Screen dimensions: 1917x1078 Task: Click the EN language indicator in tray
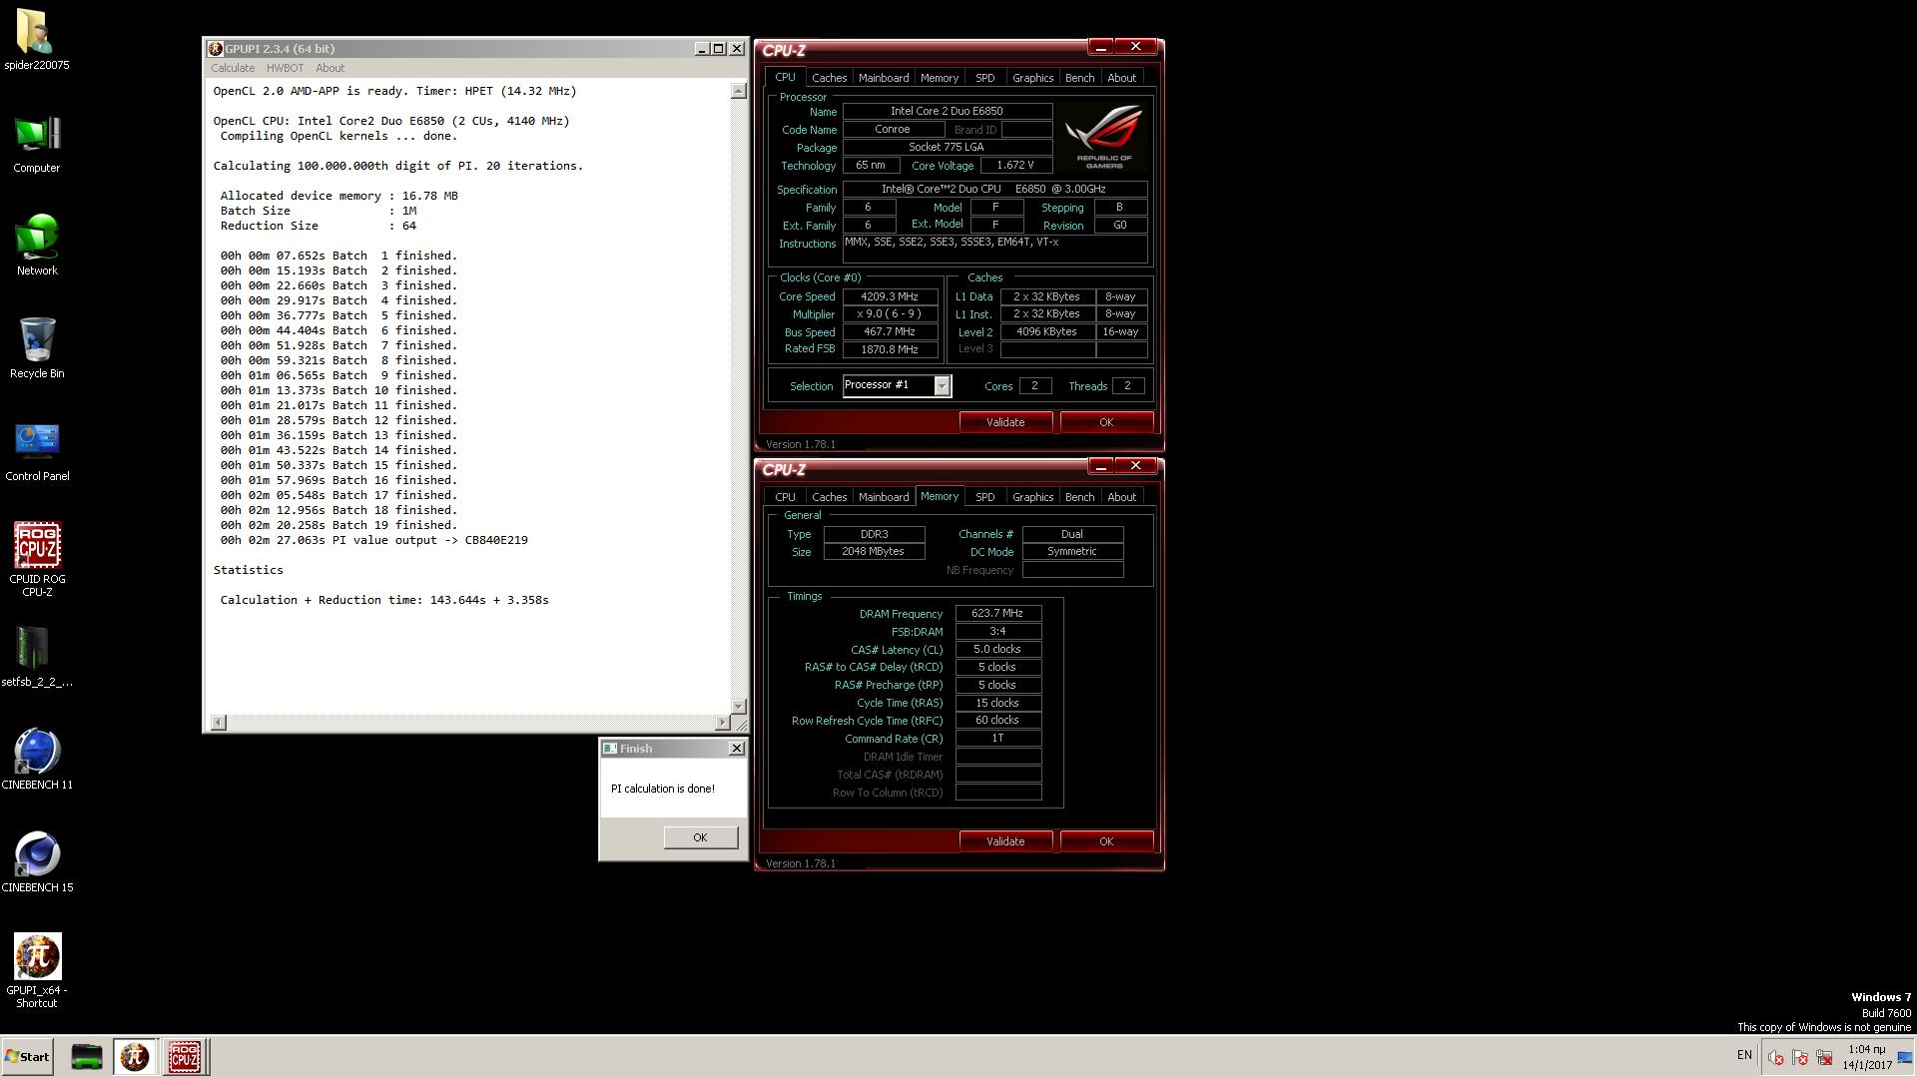[1744, 1055]
